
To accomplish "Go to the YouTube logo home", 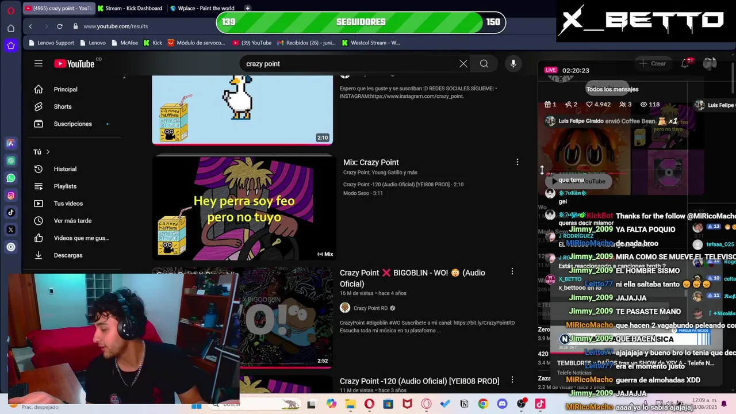I will click(x=75, y=64).
